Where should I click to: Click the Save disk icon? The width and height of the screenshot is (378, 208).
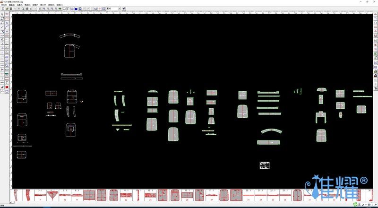[10, 9]
